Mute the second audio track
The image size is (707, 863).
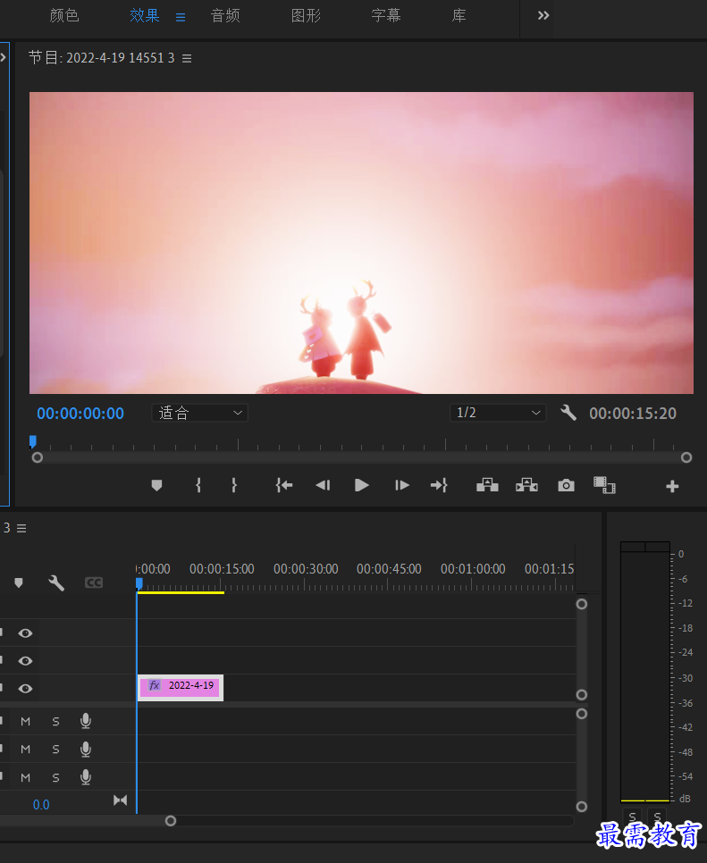[x=25, y=749]
